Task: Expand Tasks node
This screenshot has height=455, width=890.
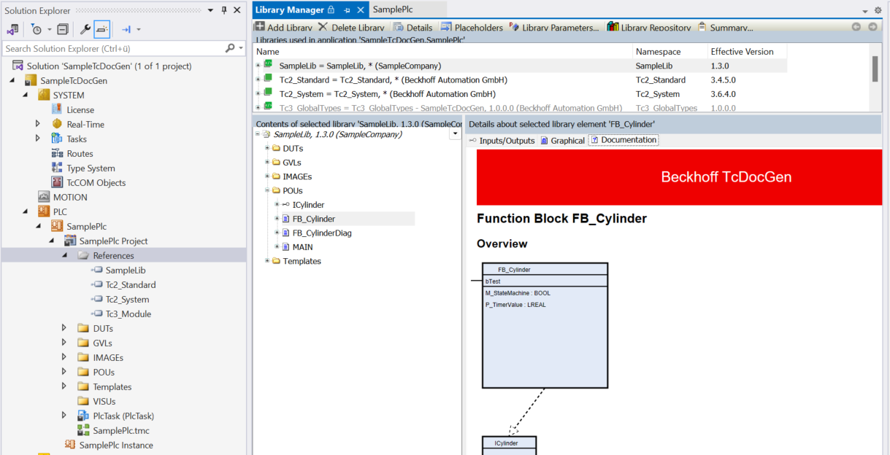Action: pos(38,139)
